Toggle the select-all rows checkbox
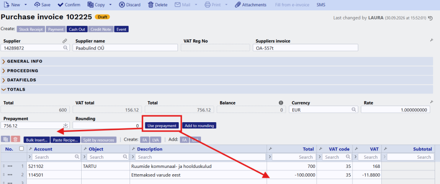This screenshot has width=440, height=184. point(22,149)
